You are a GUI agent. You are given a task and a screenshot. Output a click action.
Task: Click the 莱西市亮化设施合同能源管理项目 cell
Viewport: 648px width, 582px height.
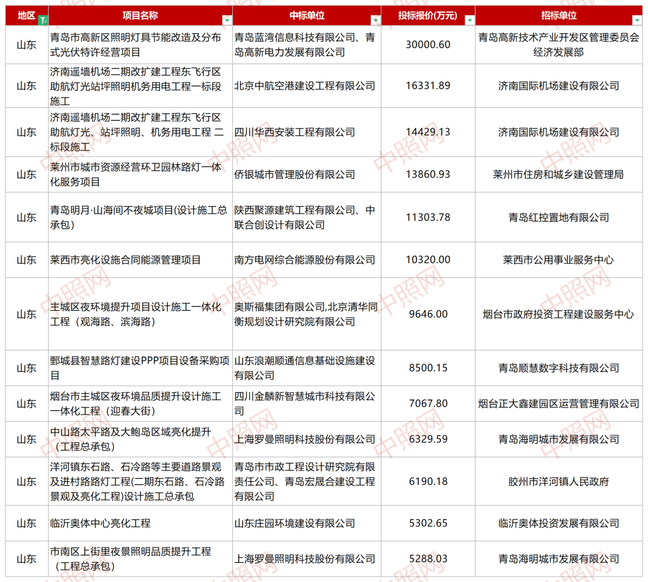tap(125, 260)
